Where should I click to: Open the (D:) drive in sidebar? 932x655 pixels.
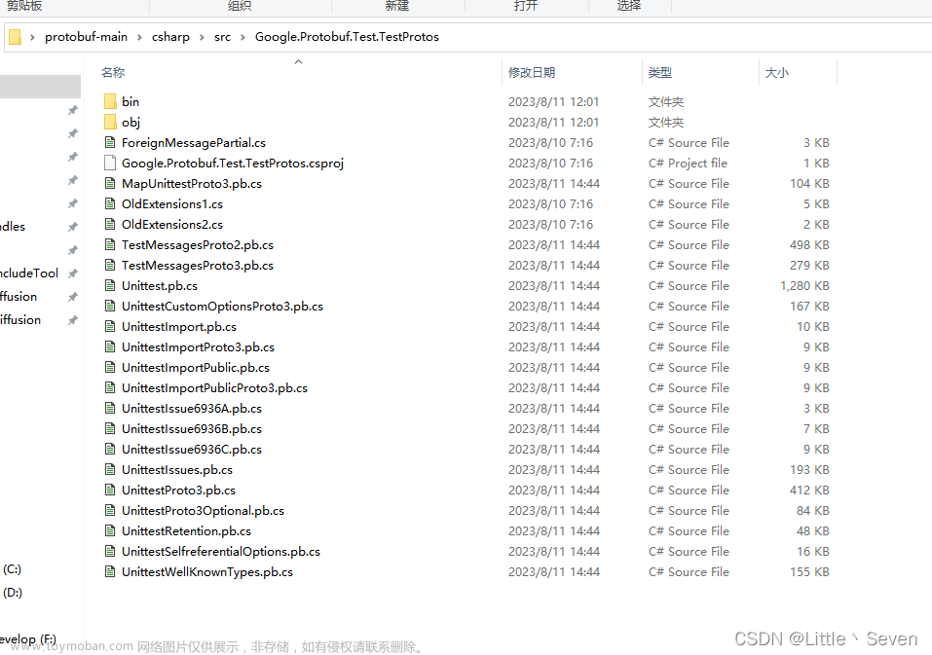13,592
